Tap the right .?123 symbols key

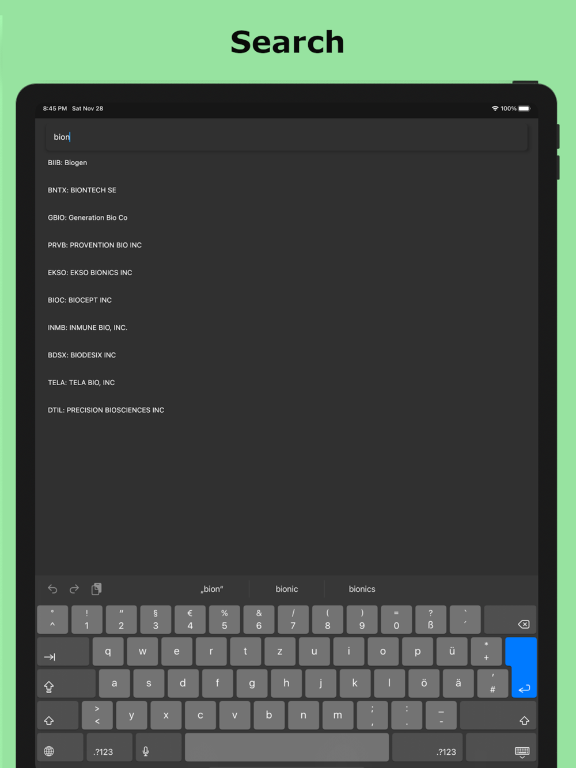[x=427, y=747]
